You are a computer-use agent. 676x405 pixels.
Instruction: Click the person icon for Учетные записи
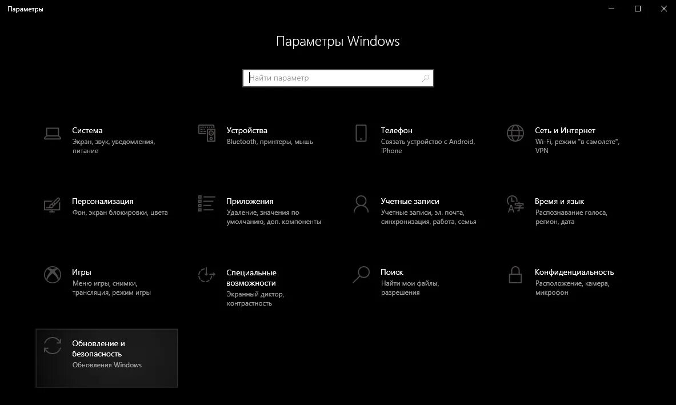coord(361,204)
